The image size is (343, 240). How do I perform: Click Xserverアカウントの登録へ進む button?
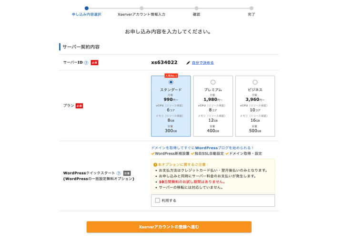(169, 227)
